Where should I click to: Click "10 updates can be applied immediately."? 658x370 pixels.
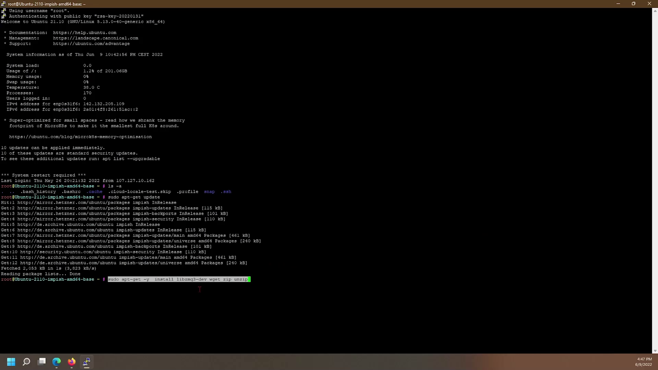pos(53,148)
